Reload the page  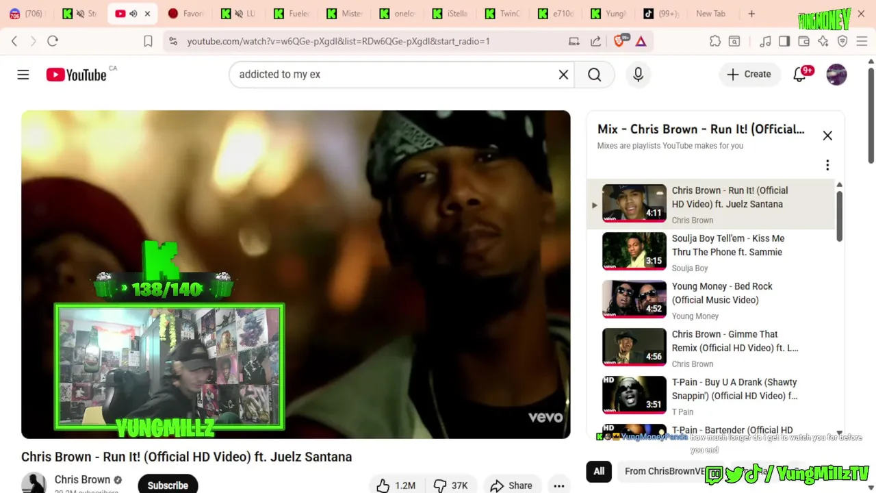(53, 41)
